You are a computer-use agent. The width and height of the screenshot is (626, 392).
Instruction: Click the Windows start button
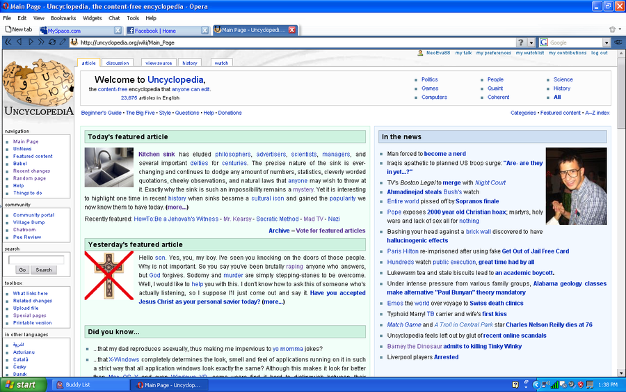23,385
